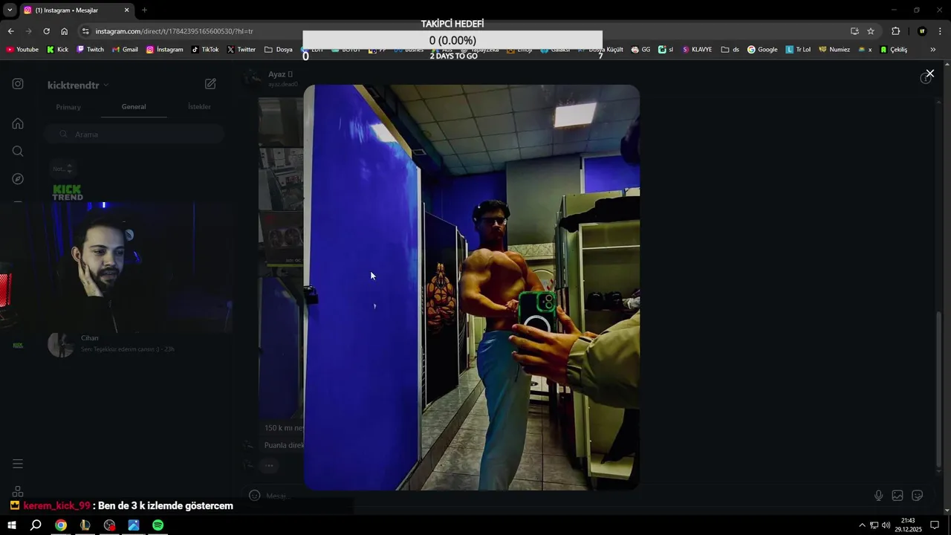Viewport: 951px width, 535px height.
Task: Click the chat vertical scrollbar
Action: [938, 390]
